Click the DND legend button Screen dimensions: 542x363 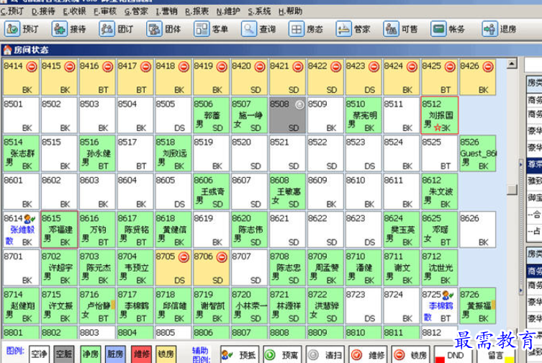[453, 354]
